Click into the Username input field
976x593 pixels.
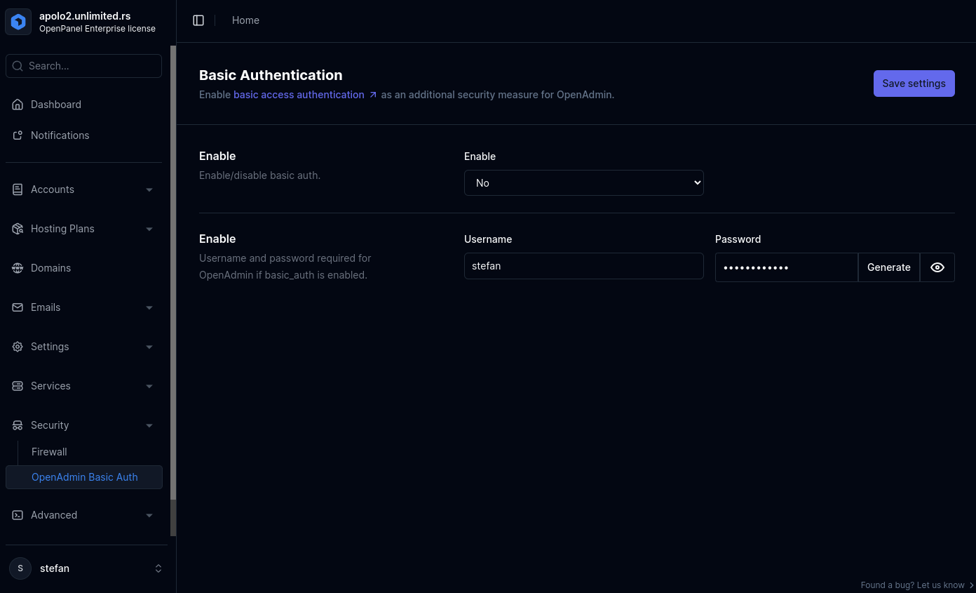(x=583, y=266)
